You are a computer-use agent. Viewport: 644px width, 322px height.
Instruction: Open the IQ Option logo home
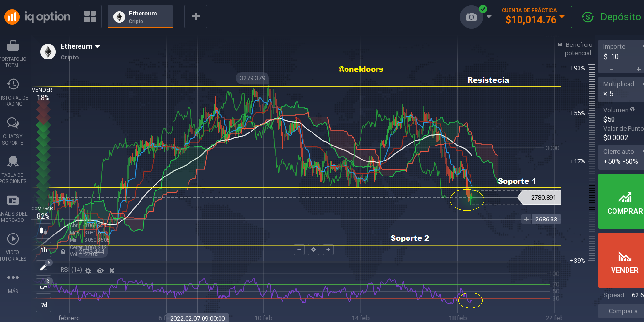pos(37,17)
